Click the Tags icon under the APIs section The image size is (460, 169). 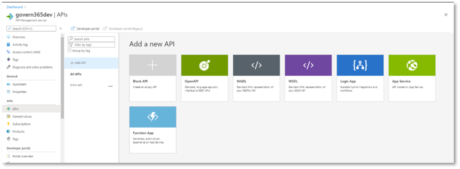tap(9, 139)
